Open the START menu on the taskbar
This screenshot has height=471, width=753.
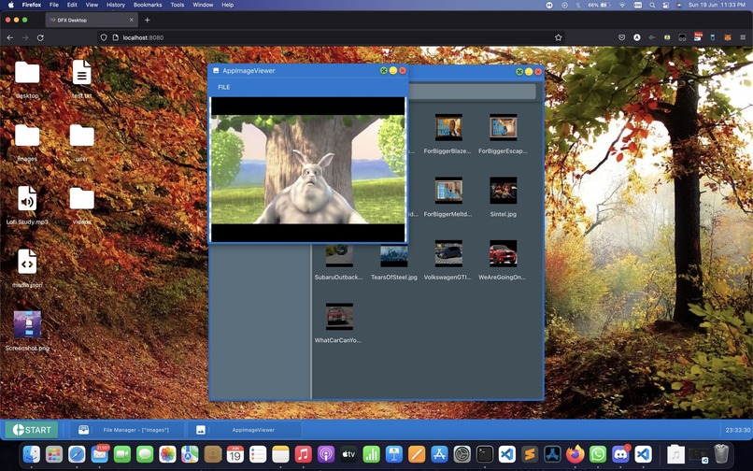(x=32, y=430)
